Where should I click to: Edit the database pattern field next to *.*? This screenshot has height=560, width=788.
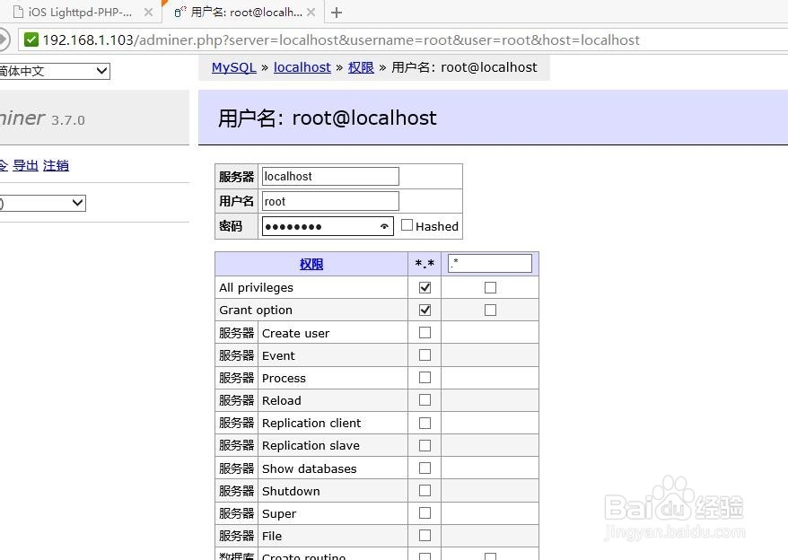[489, 264]
